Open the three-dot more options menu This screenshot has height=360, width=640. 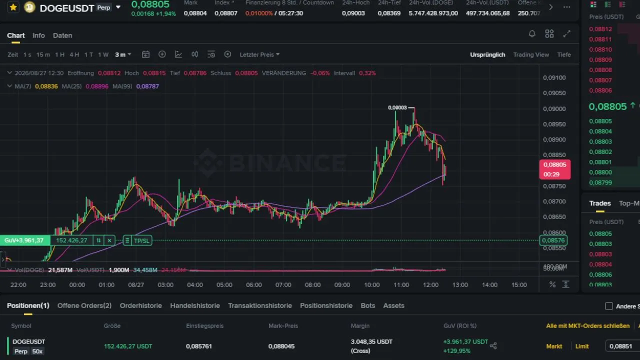point(566,7)
